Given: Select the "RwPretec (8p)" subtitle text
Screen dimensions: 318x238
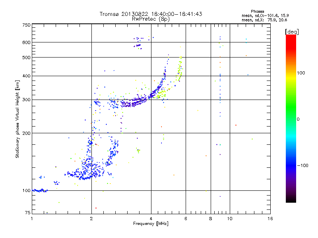Looking at the screenshot, I should click(x=151, y=19).
